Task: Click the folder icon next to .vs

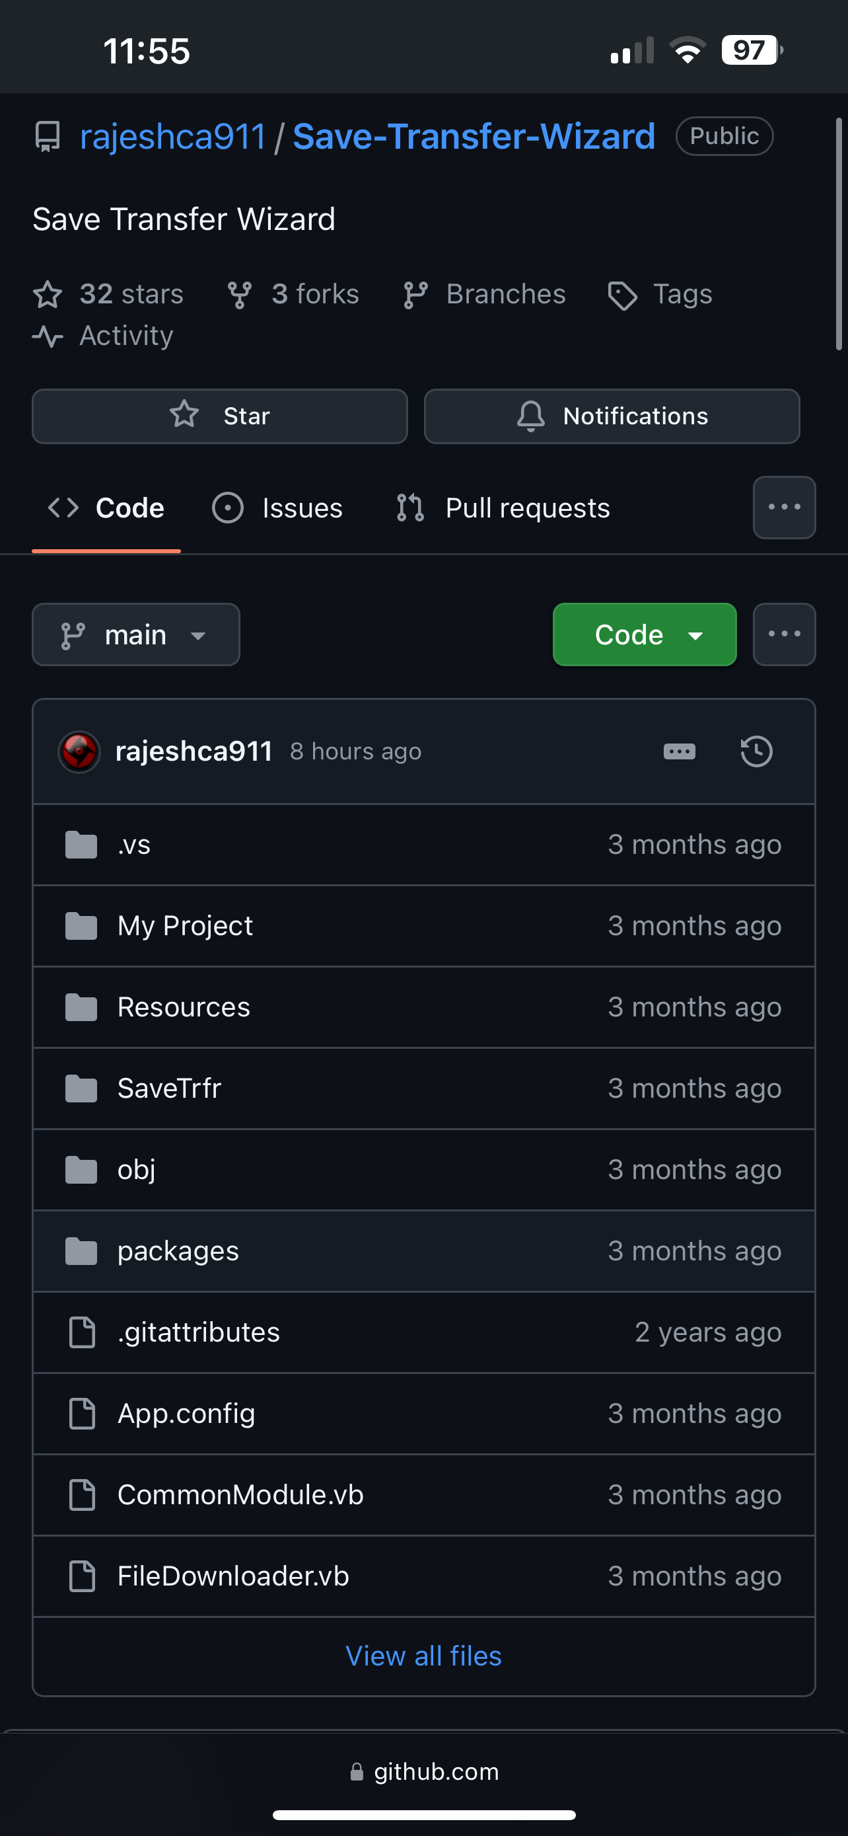Action: tap(81, 845)
